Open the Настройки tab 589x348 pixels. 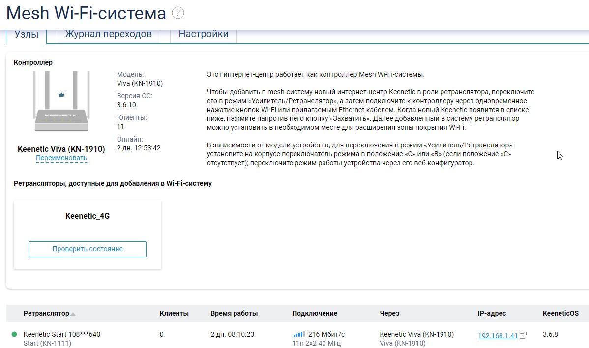point(203,34)
